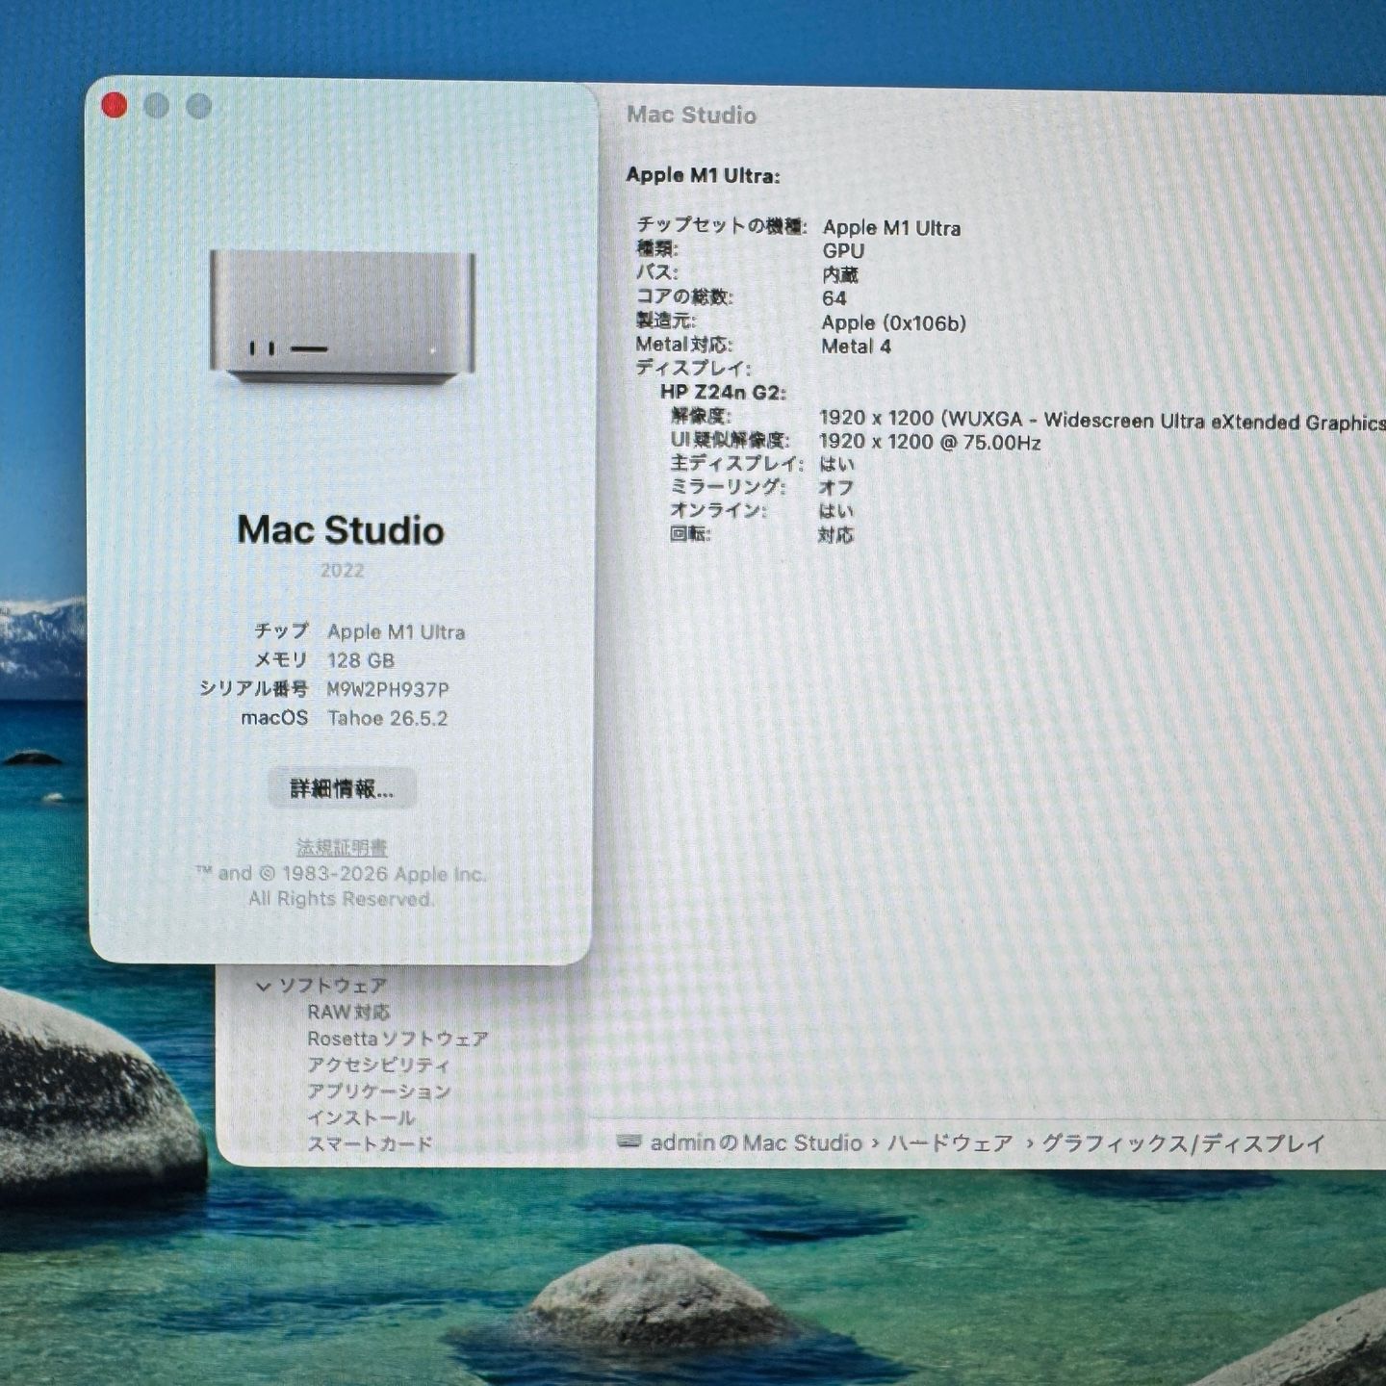
Task: Click adminのMac Studio in path bar
Action: pos(757,1142)
